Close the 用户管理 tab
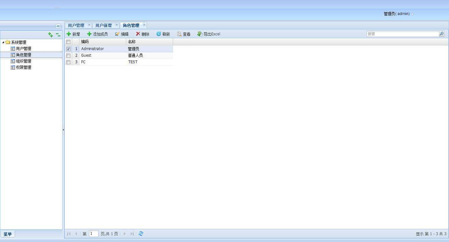Viewport: 449px width, 242px height. [x=89, y=24]
